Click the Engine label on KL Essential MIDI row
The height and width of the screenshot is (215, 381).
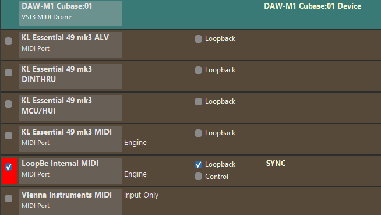pos(135,143)
